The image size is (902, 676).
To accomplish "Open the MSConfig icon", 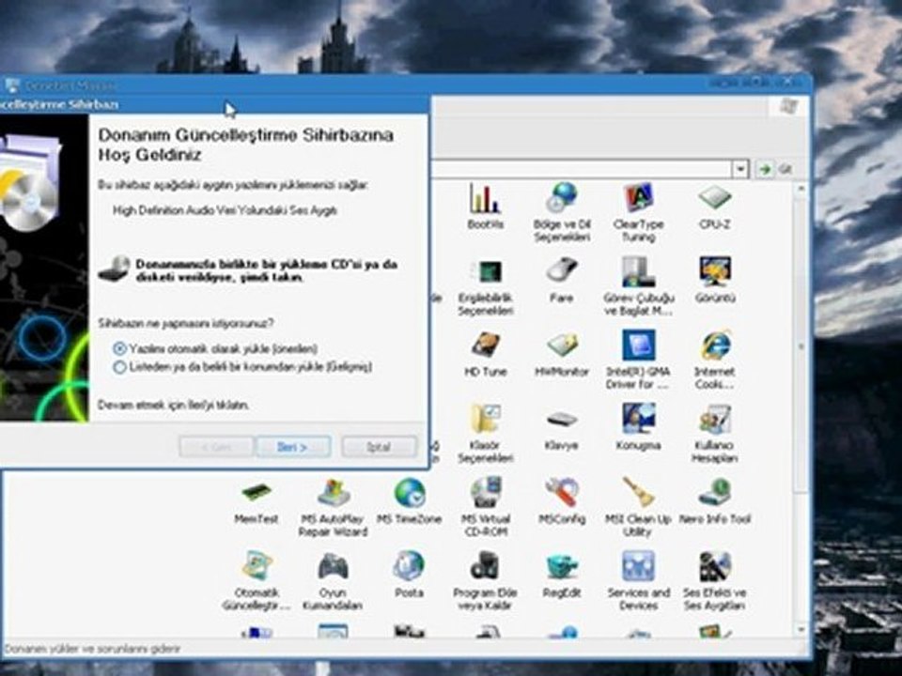I will click(x=562, y=493).
